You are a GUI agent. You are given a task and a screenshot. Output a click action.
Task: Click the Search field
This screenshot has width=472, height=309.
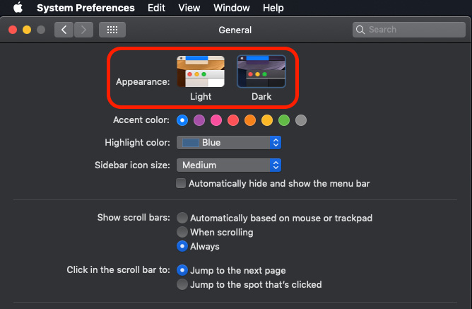409,30
